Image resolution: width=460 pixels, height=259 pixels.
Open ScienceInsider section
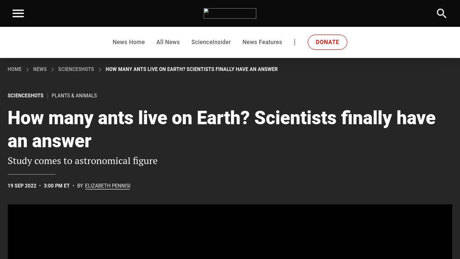pyautogui.click(x=211, y=42)
